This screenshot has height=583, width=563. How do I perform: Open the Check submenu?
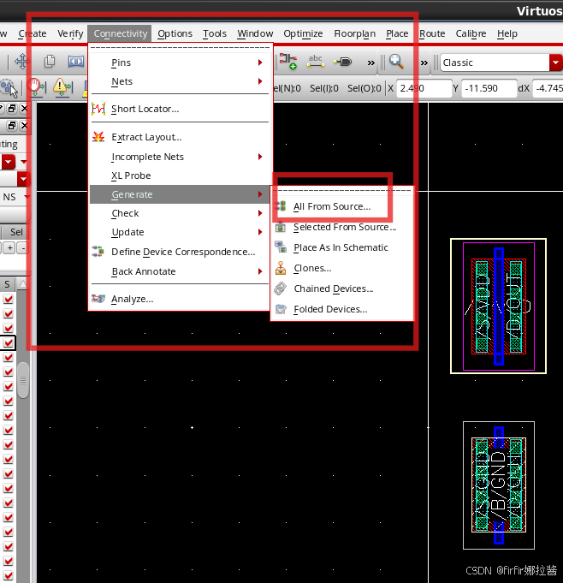(x=180, y=213)
